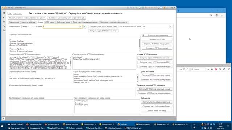This screenshot has height=130, width=232.
Task: Click red blocker extension icon in Firefox
Action: [216, 69]
